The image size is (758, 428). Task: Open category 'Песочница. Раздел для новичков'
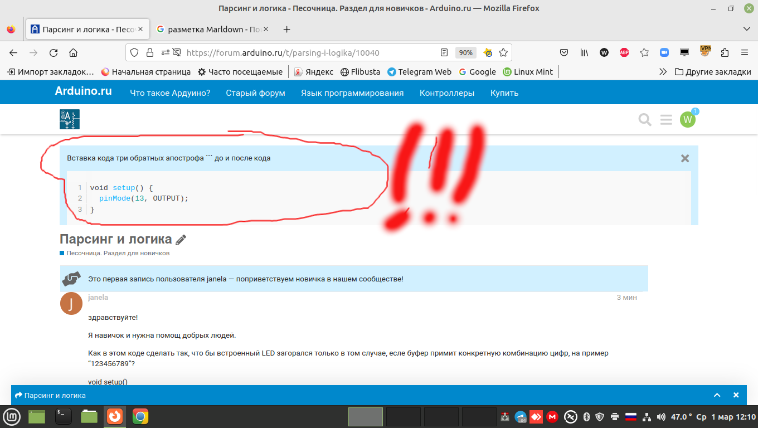118,253
